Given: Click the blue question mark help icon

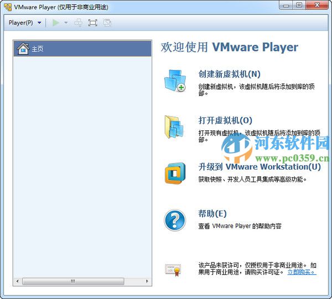Looking at the screenshot, I should tap(175, 220).
